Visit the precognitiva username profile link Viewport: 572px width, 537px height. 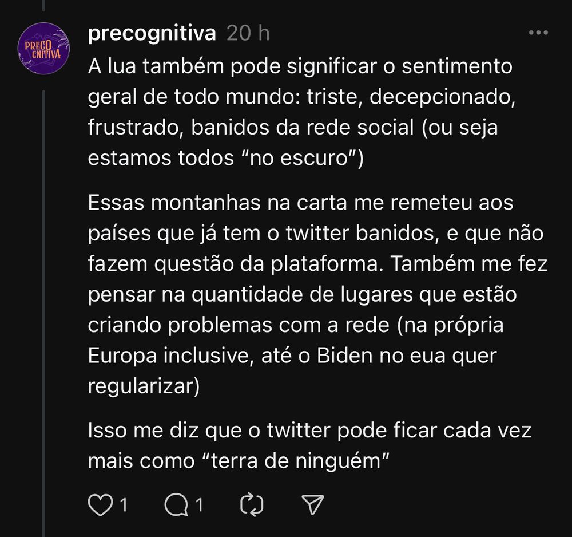coord(152,34)
